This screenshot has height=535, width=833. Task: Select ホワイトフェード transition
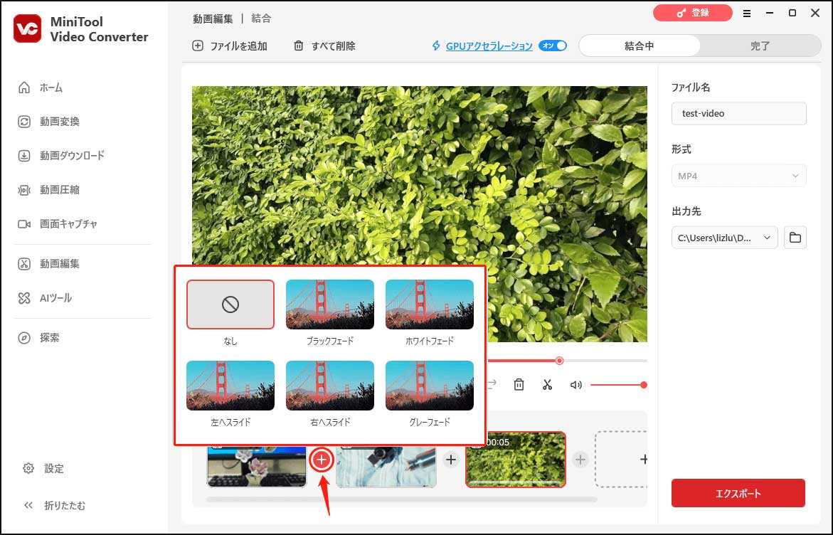click(x=429, y=304)
